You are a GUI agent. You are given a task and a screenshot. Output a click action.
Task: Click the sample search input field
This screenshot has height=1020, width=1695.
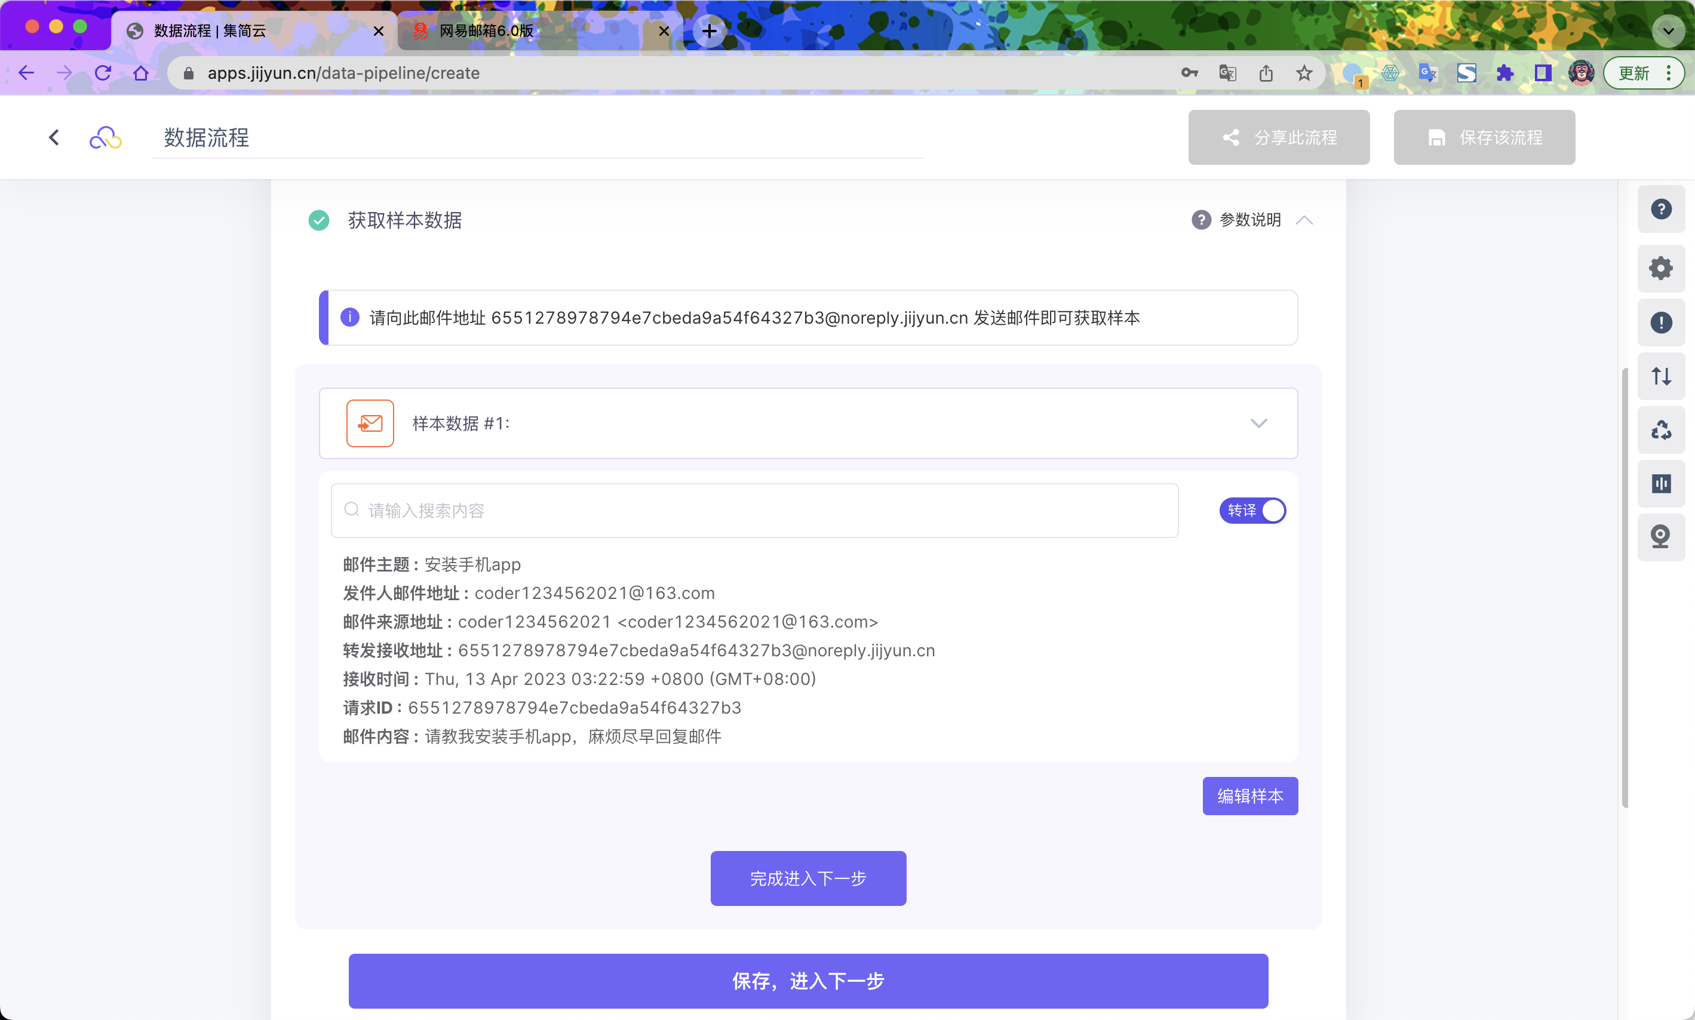point(756,511)
